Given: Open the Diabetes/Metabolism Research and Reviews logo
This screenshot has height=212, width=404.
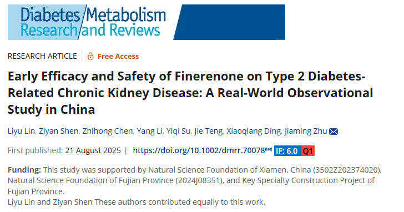Looking at the screenshot, I should coord(89,22).
